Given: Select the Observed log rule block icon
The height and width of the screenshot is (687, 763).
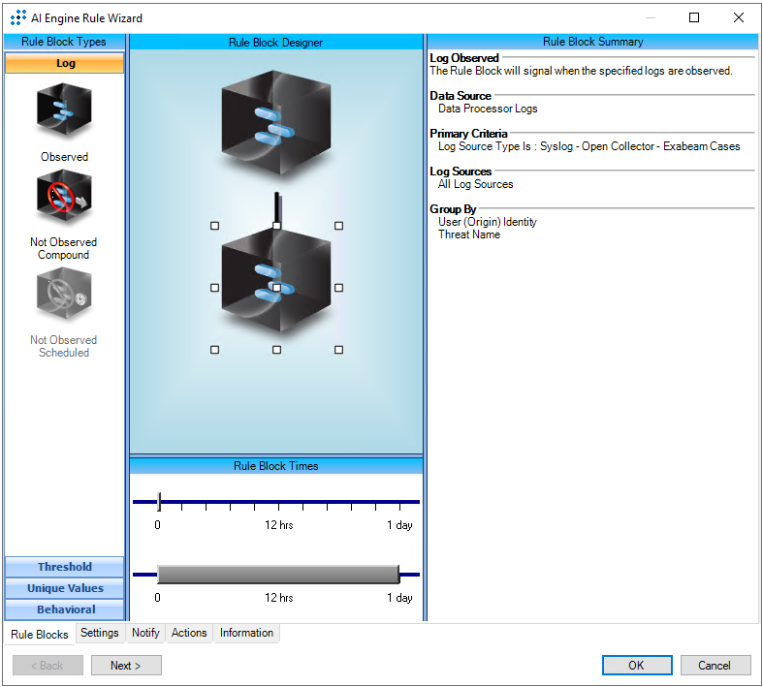Looking at the screenshot, I should coord(64,111).
